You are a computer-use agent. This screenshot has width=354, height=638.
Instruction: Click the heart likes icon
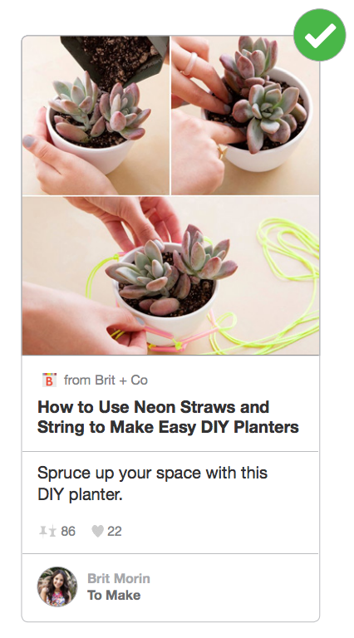[97, 532]
